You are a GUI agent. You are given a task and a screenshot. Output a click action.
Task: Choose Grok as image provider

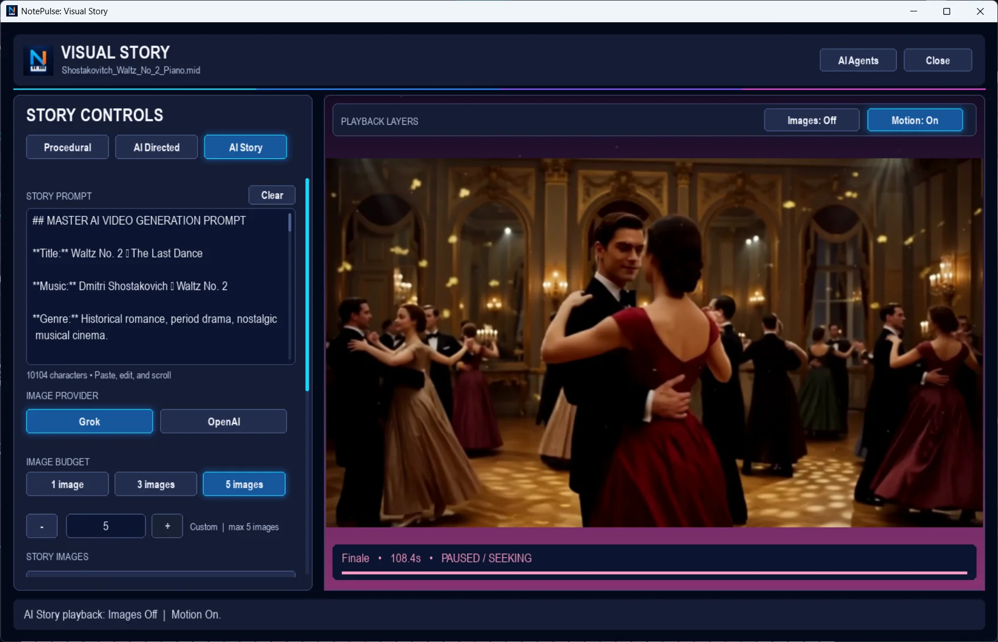tap(89, 422)
